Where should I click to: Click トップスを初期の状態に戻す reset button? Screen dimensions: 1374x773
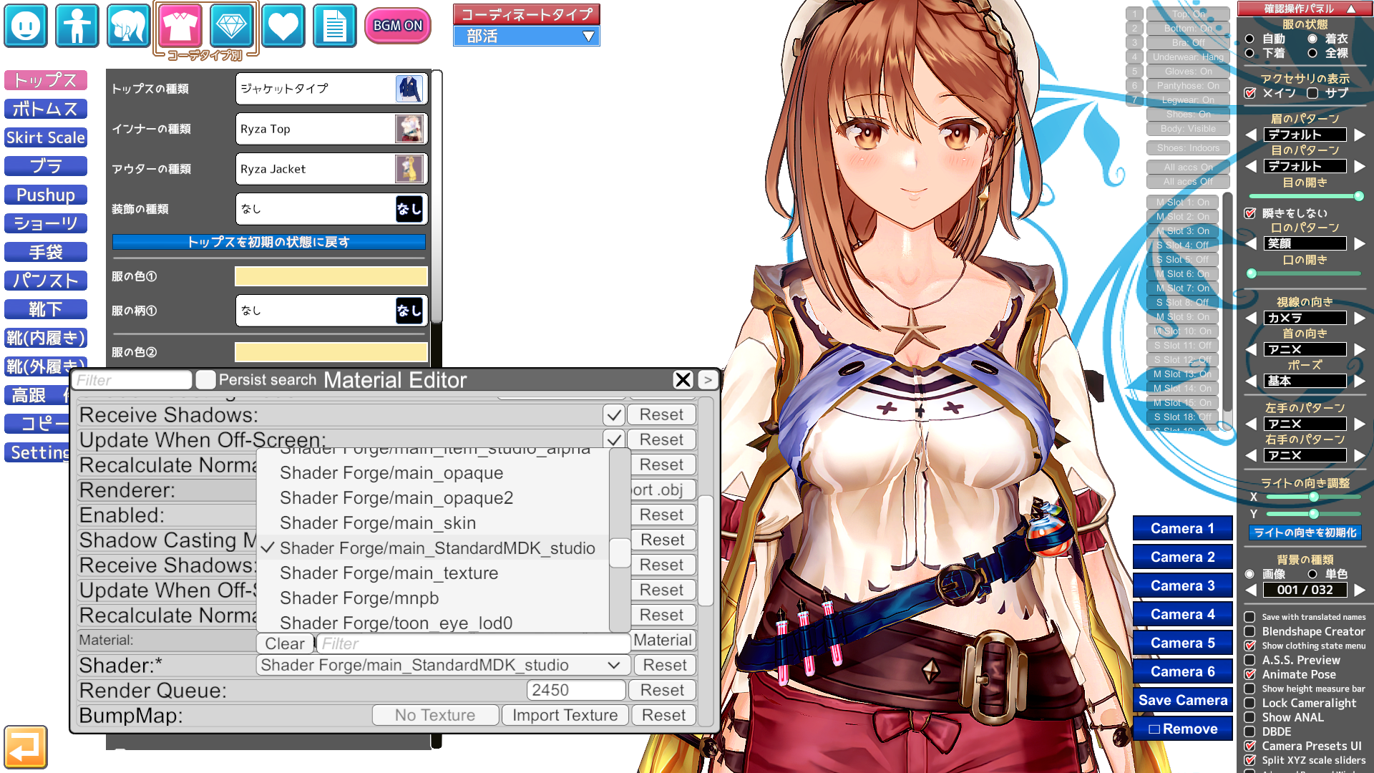(x=269, y=242)
